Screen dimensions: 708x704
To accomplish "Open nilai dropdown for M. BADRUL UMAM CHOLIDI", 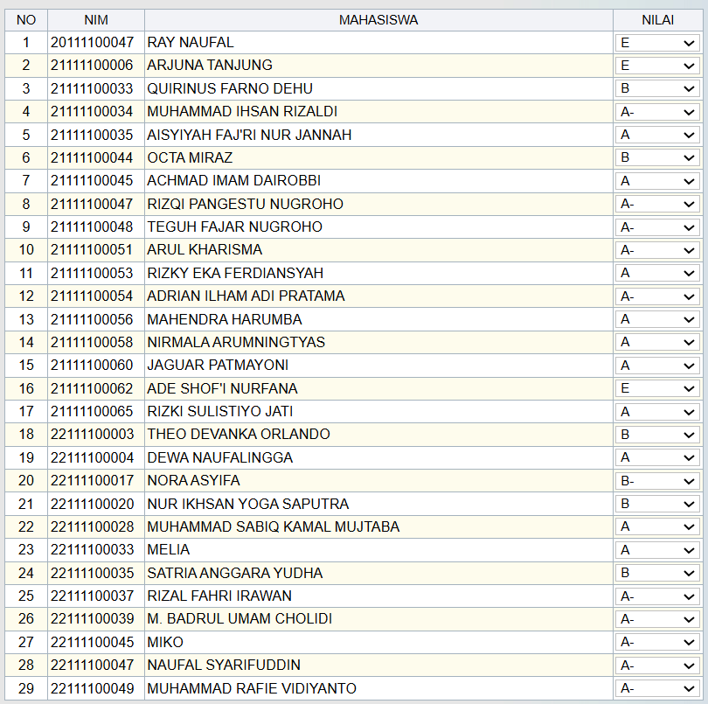I will 657,619.
